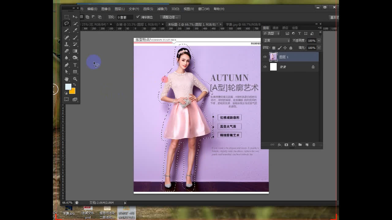The height and width of the screenshot is (220, 392).
Task: Open the blend mode 正常 dropdown
Action: (x=276, y=41)
